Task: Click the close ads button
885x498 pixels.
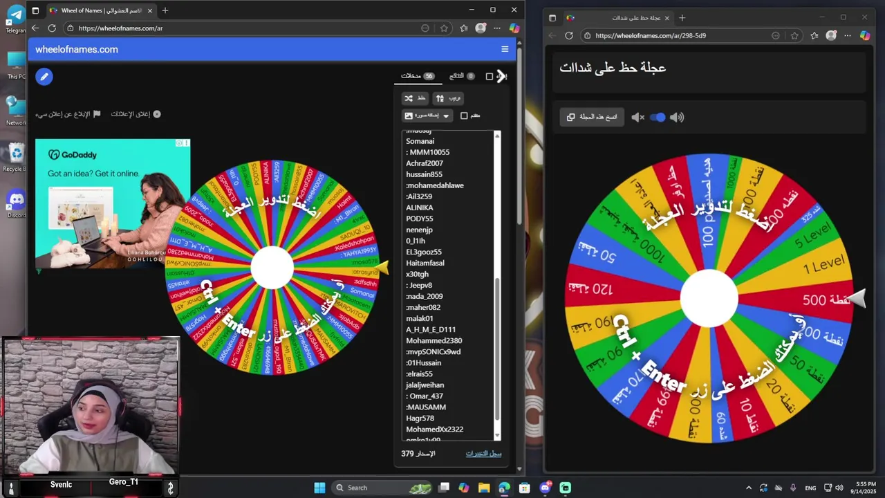Action: pyautogui.click(x=136, y=114)
